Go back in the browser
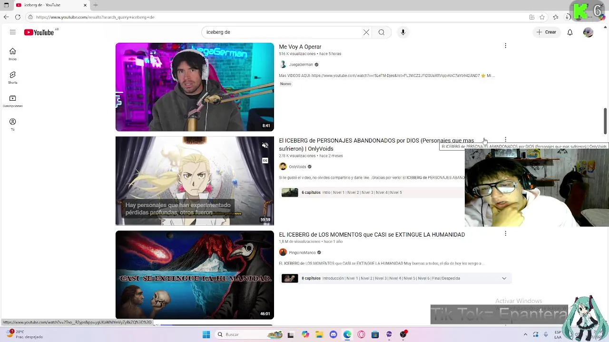This screenshot has height=342, width=609. 6,17
